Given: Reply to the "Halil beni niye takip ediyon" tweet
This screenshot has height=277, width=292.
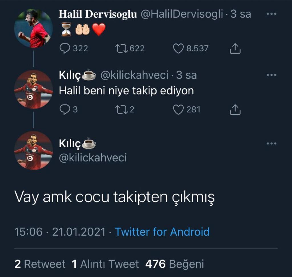Looking at the screenshot, I should coord(64,110).
